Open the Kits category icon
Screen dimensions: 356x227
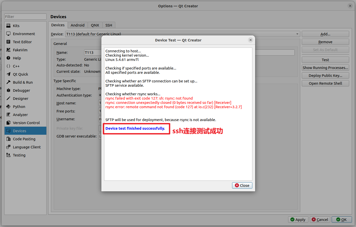tap(8, 26)
